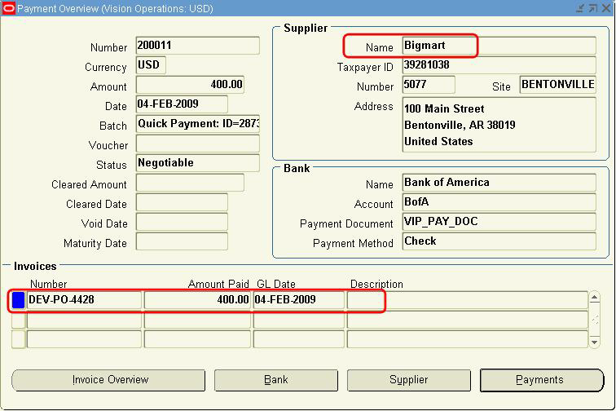The width and height of the screenshot is (616, 411).
Task: Click the Bank button
Action: 275,380
